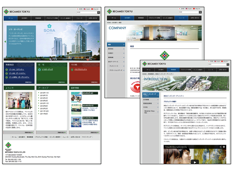Open the first news thumbnail under 最新情報
Viewport: 233px width, 171px height.
coord(76,97)
